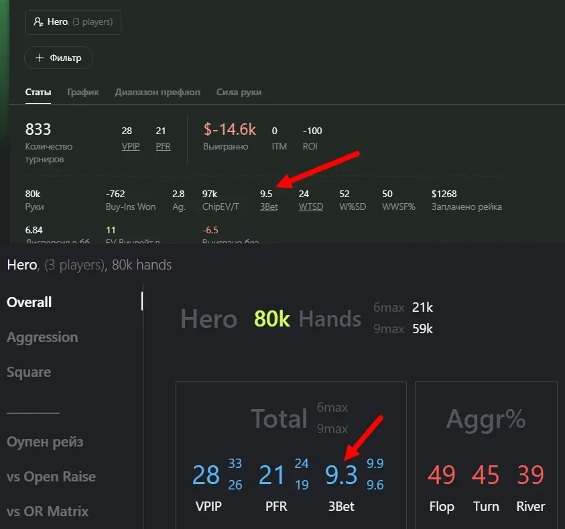Select Overall in the left sidebar
Viewport: 565px width, 529px height.
click(x=29, y=302)
